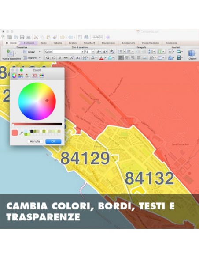Switch to the pencils picker mode

(42, 76)
